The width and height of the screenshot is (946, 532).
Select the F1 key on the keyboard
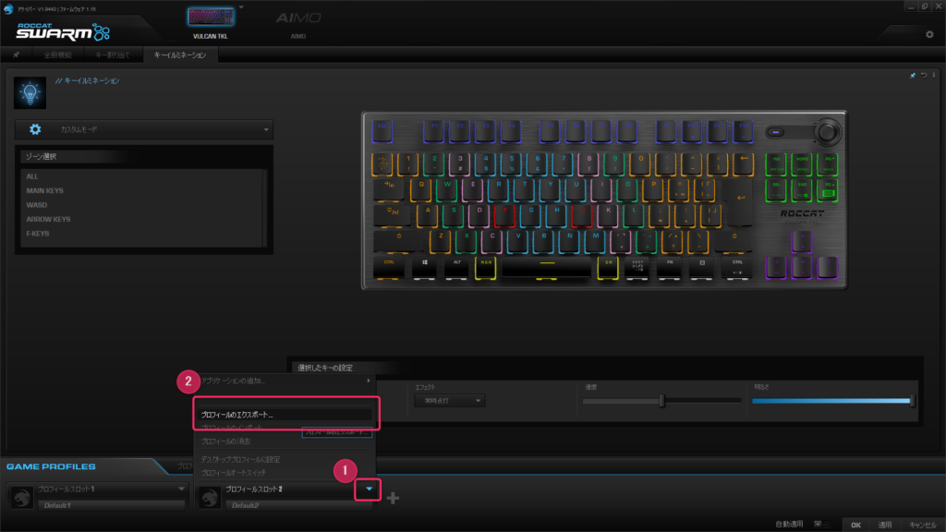click(x=433, y=131)
